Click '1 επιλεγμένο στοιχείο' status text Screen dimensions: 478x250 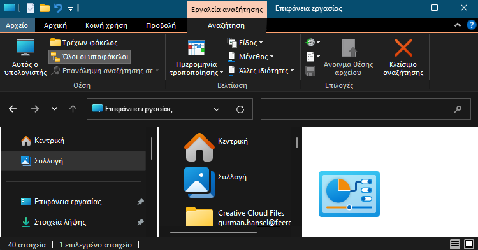[x=96, y=245]
